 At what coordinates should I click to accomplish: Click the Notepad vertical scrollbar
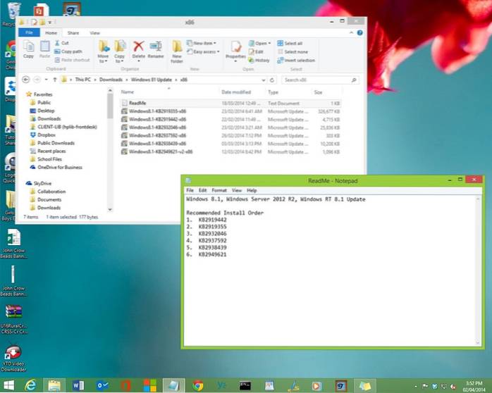478,271
